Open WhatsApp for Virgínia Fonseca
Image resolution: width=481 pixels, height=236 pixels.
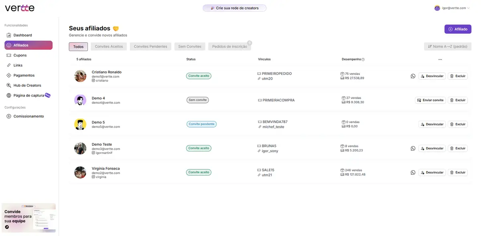tap(412, 172)
